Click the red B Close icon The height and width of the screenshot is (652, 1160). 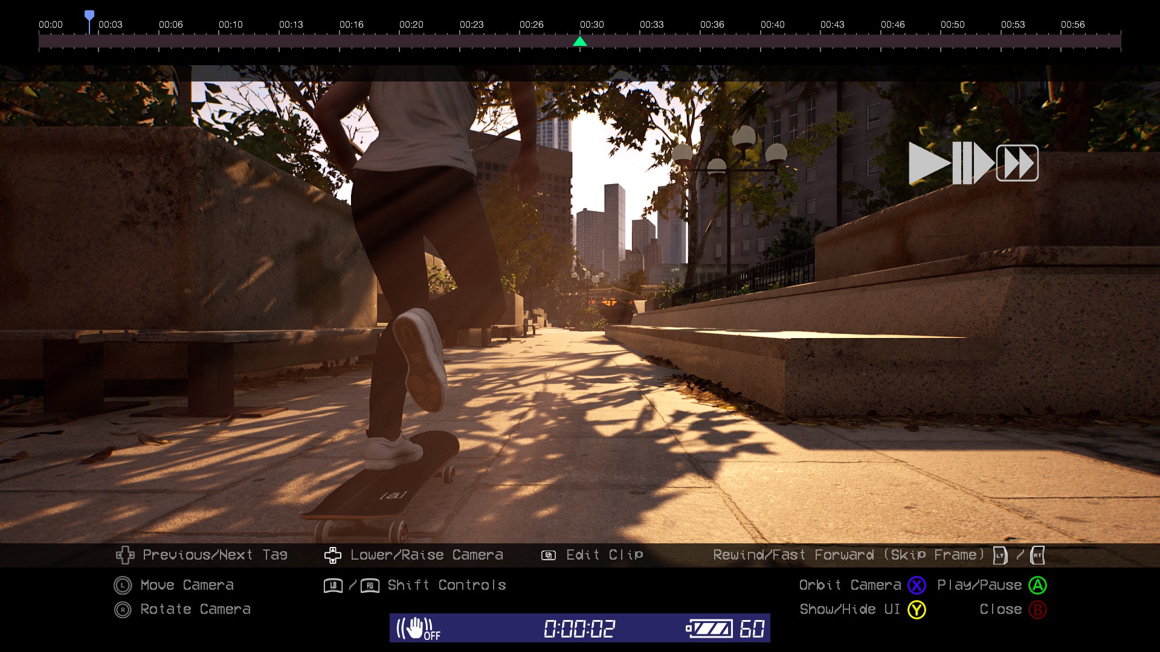tap(1037, 610)
